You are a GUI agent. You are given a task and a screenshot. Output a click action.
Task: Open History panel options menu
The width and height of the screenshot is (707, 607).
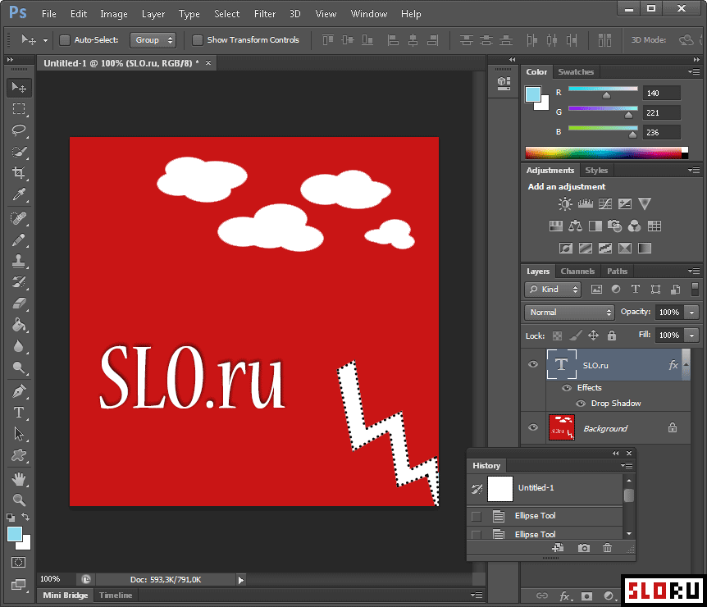(627, 465)
